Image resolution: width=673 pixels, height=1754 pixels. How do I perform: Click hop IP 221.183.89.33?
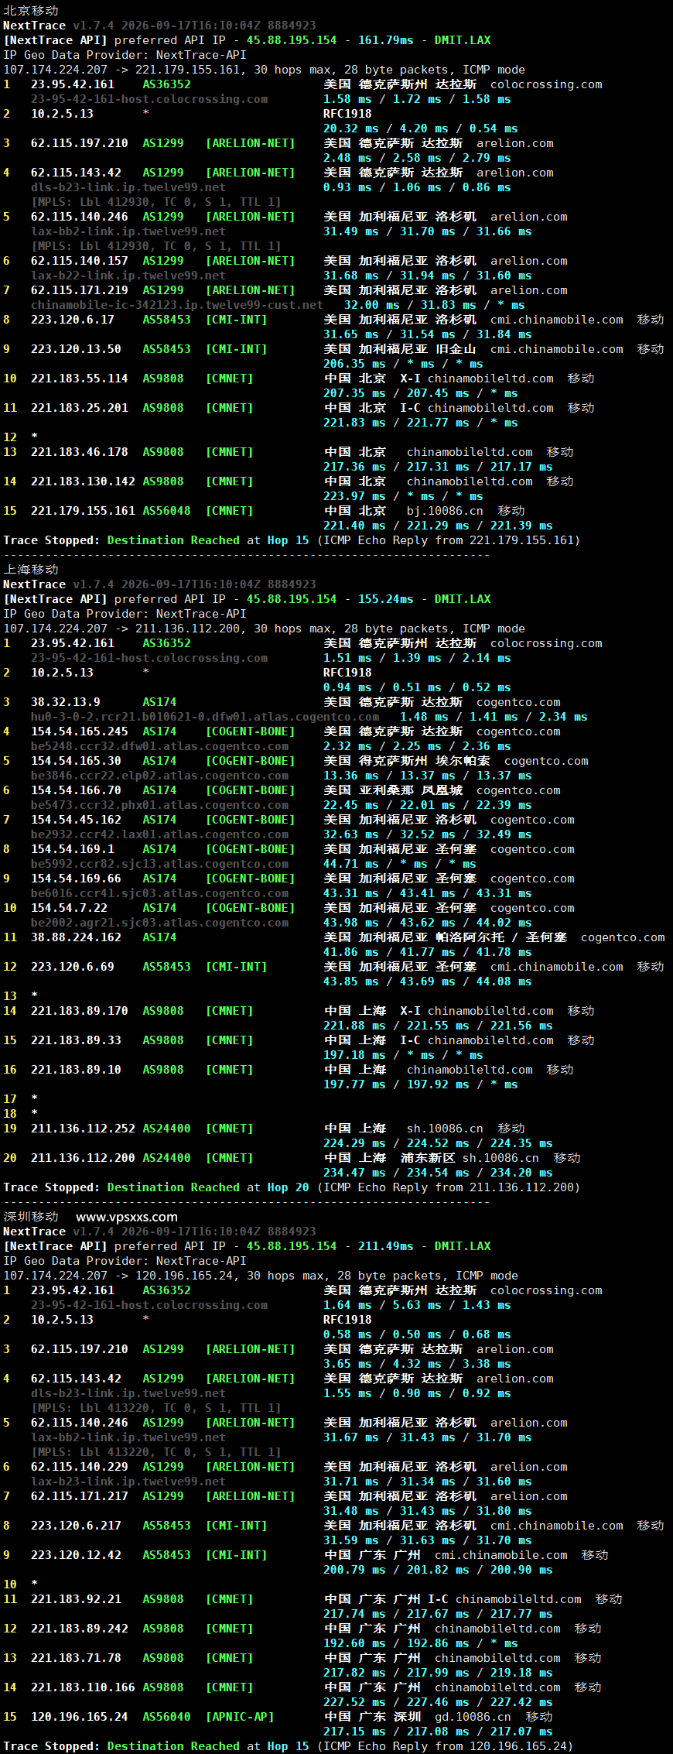point(76,1040)
